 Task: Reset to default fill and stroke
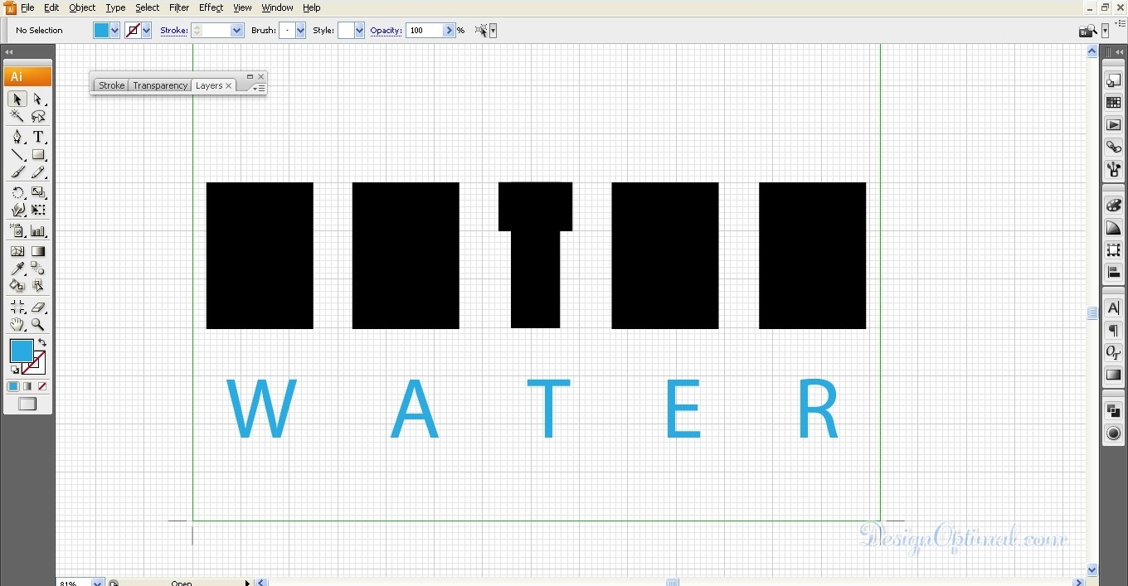coord(14,370)
